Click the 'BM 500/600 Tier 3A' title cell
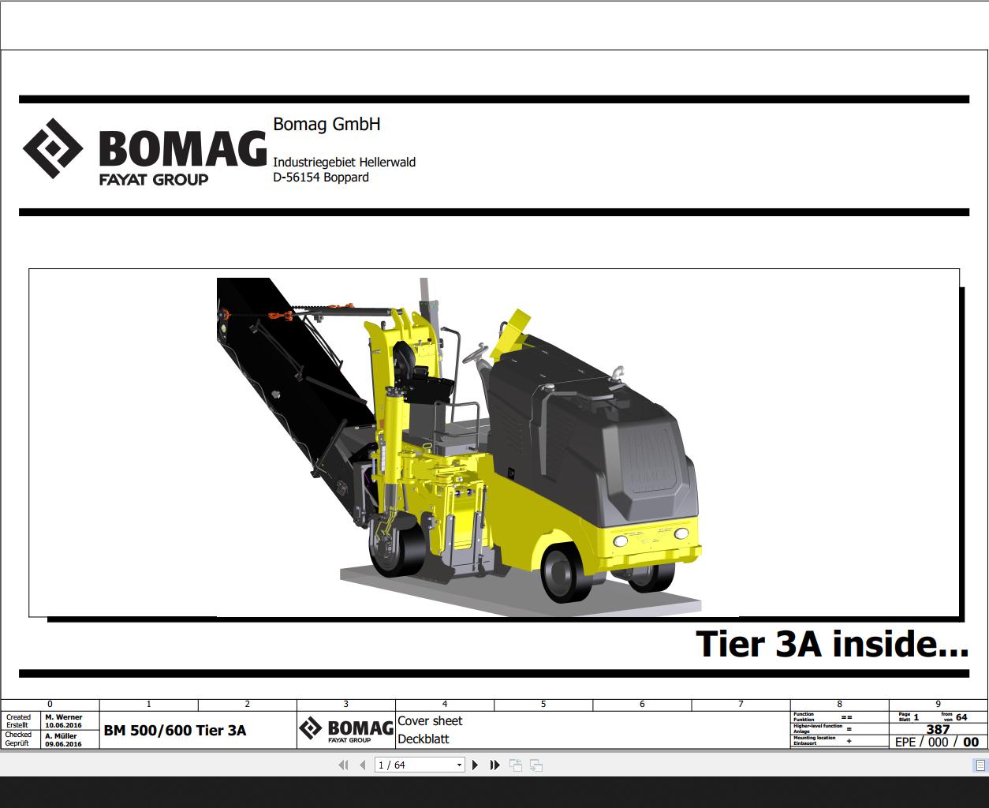The width and height of the screenshot is (989, 808). point(174,731)
